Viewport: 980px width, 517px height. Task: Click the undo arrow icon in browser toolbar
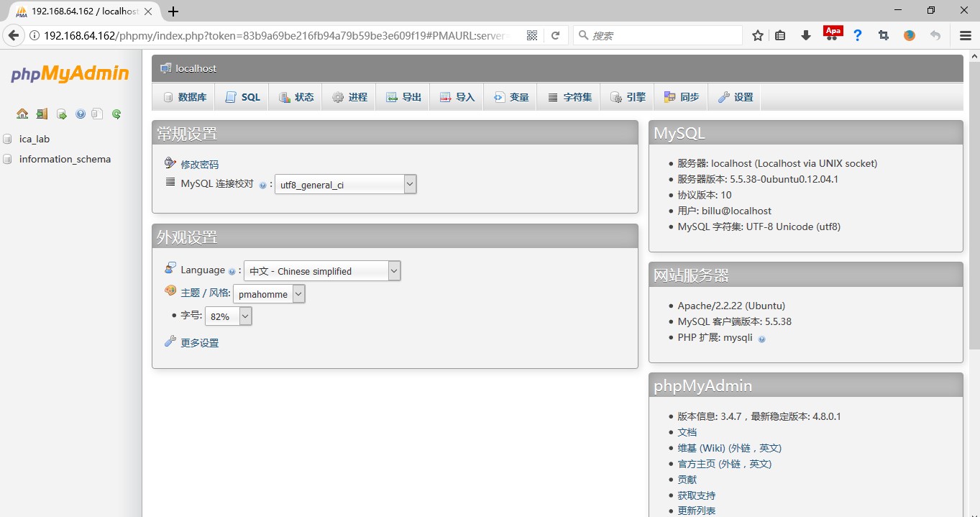[935, 35]
